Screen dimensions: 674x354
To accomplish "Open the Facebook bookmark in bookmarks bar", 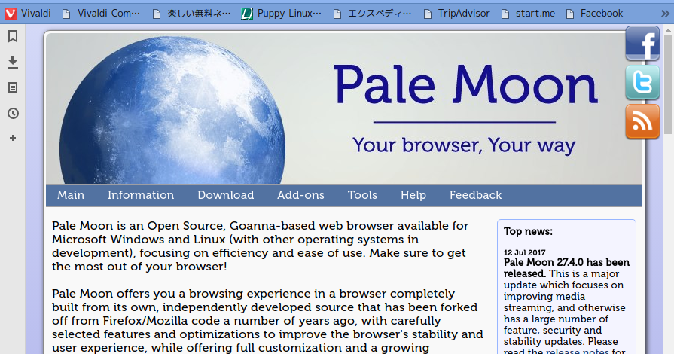I will [x=594, y=14].
